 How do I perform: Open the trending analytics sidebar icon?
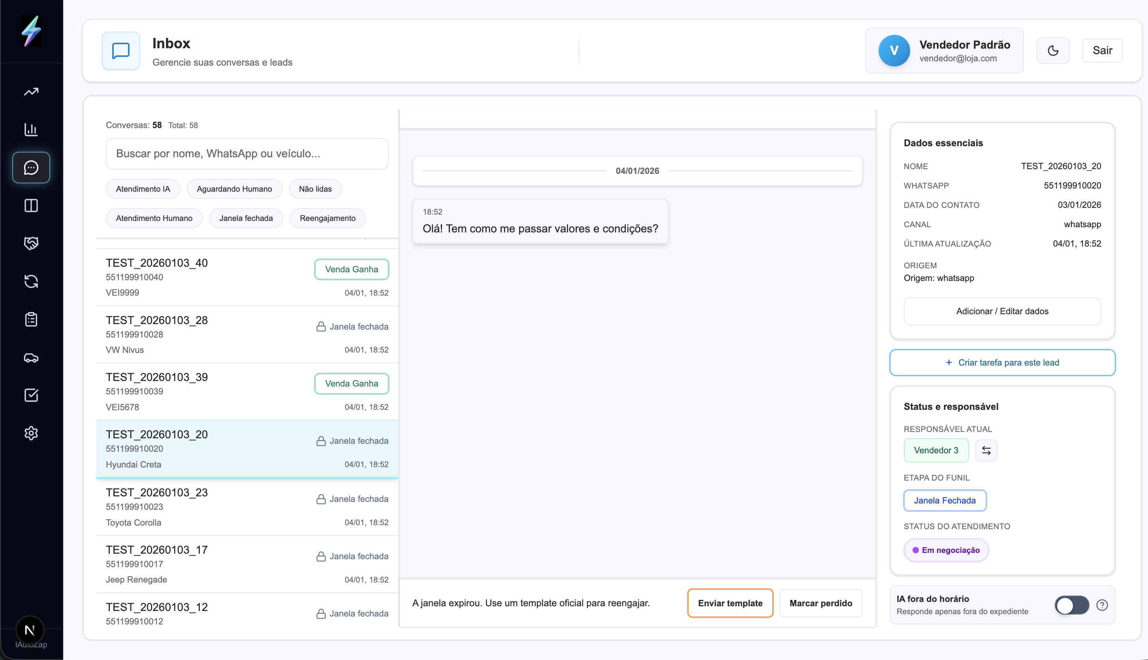coord(31,92)
